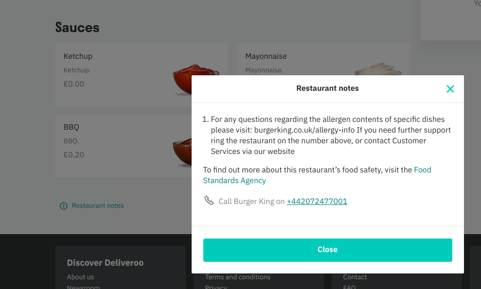
Task: Call the +442072477001 phone number link
Action: (x=317, y=201)
